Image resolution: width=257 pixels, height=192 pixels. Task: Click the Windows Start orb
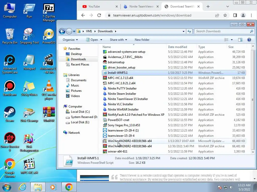tap(7, 187)
